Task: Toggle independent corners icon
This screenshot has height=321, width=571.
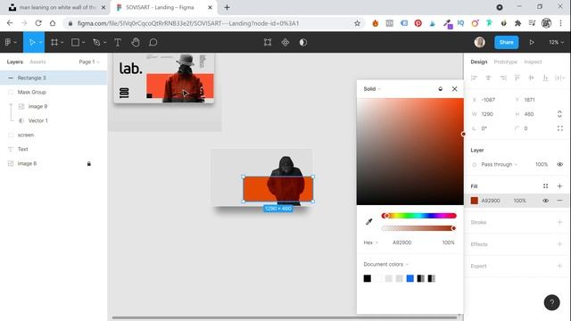Action: [x=559, y=128]
